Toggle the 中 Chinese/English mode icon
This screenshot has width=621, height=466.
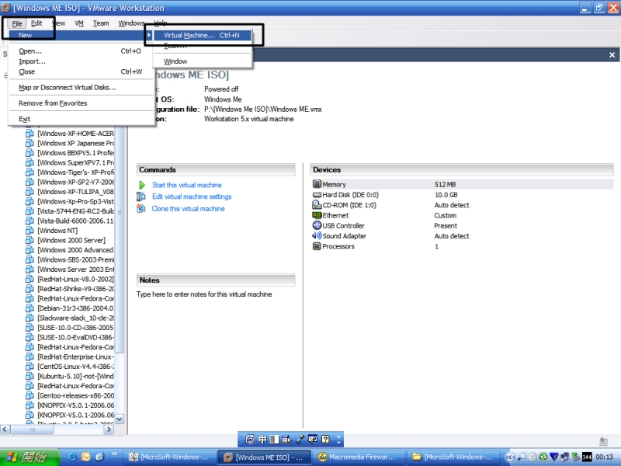[x=262, y=439]
